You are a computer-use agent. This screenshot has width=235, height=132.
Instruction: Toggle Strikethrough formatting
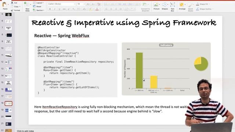pos(64,9)
